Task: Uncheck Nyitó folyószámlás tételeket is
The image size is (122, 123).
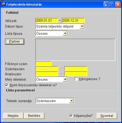Action: pyautogui.click(x=7, y=85)
